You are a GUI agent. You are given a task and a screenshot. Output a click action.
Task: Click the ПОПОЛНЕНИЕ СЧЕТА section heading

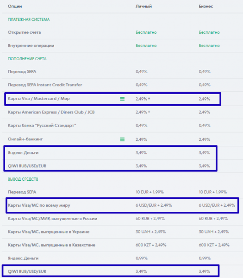pyautogui.click(x=27, y=59)
